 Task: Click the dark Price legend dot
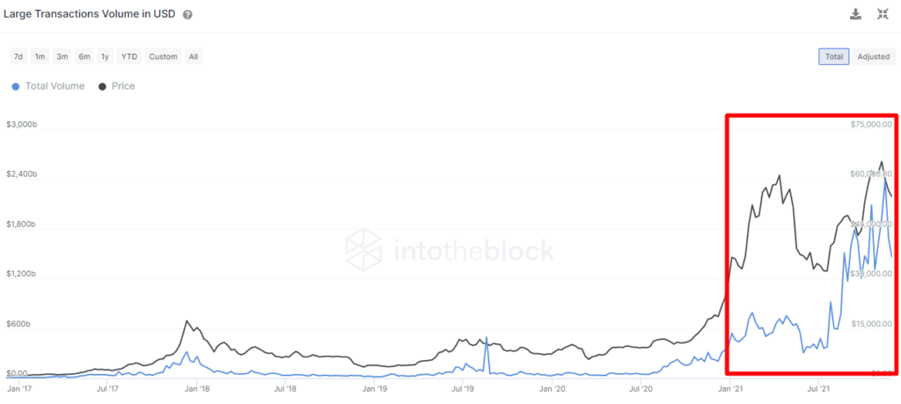pyautogui.click(x=102, y=86)
